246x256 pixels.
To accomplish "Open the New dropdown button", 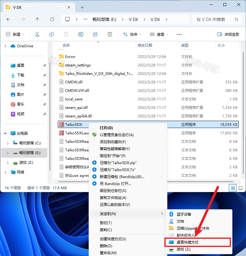I will tap(15, 34).
